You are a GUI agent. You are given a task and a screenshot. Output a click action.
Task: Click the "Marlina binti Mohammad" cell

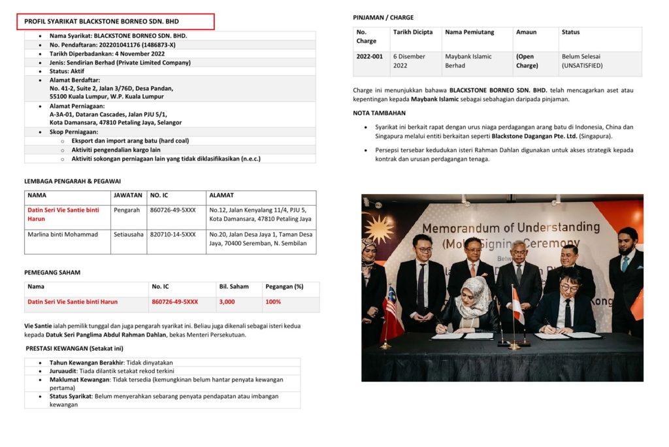(x=63, y=235)
